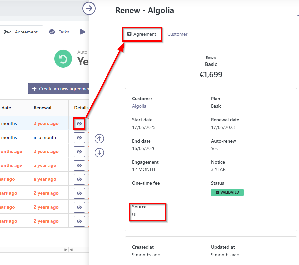The width and height of the screenshot is (299, 265).
Task: Click the signature icon on the left Agreement tab
Action: click(x=7, y=32)
